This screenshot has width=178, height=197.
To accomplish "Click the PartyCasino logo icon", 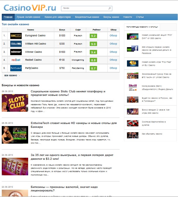I will point(16,68).
